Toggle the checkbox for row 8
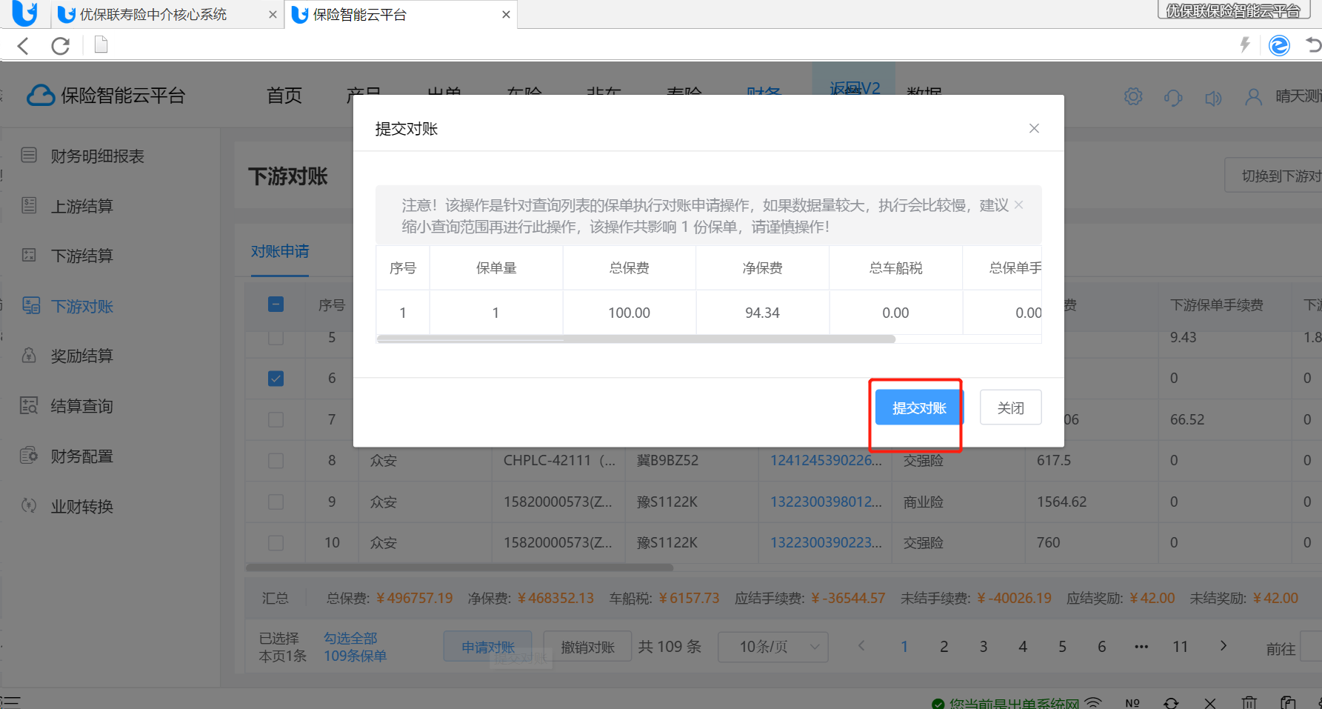 276,461
